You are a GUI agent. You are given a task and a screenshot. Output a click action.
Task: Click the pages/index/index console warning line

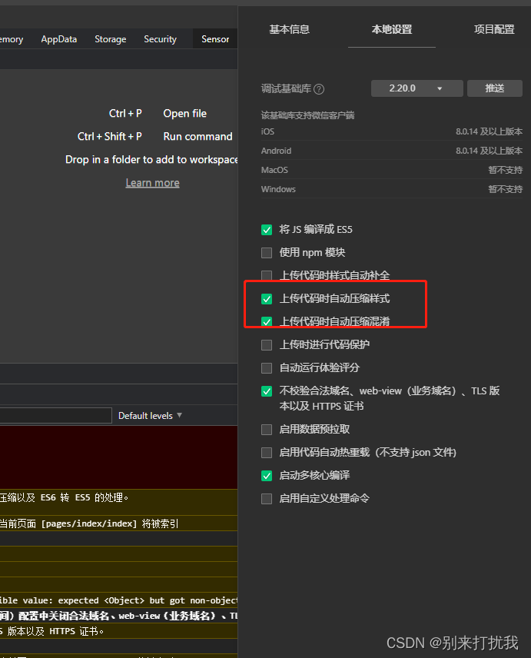coord(118,523)
